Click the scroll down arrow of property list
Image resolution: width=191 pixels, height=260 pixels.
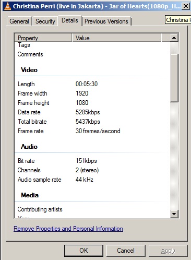[x=174, y=214]
